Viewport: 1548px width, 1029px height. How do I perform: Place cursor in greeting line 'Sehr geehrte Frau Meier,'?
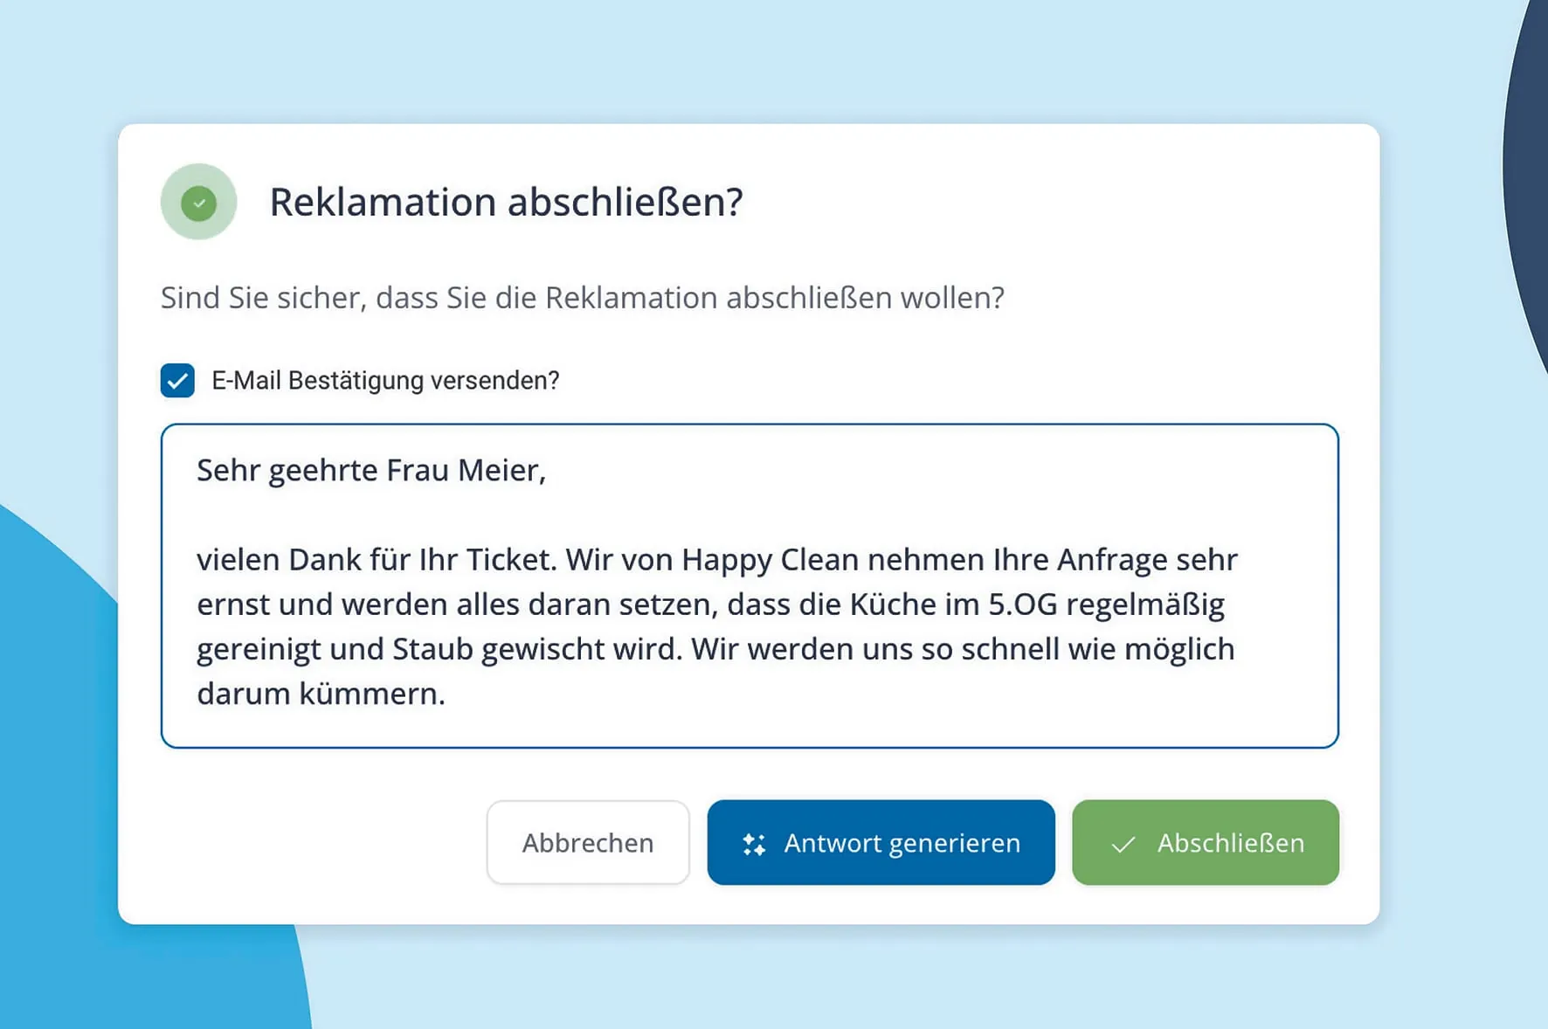(370, 471)
